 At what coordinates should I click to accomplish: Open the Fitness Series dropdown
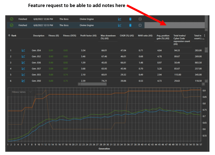21,92
